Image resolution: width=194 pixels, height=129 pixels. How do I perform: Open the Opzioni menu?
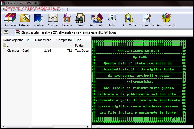[57, 10]
